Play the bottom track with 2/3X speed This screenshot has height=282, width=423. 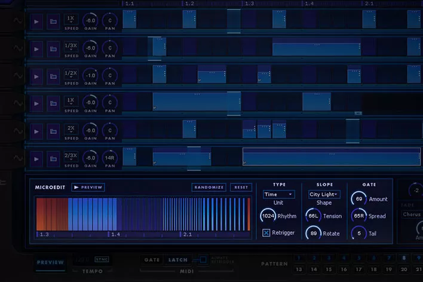tap(37, 158)
